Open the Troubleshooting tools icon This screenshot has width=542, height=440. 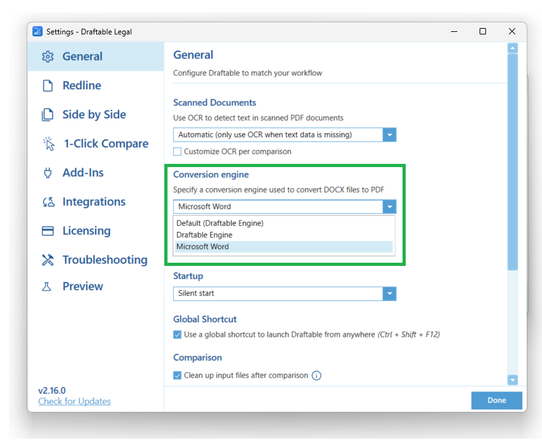[x=47, y=260]
